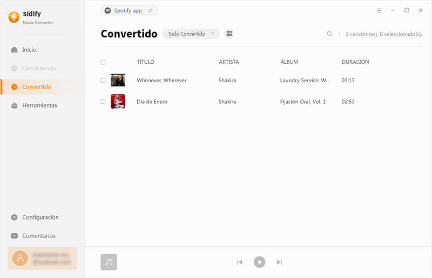Click the song title Dia de Enero
432x278 pixels.
click(152, 102)
